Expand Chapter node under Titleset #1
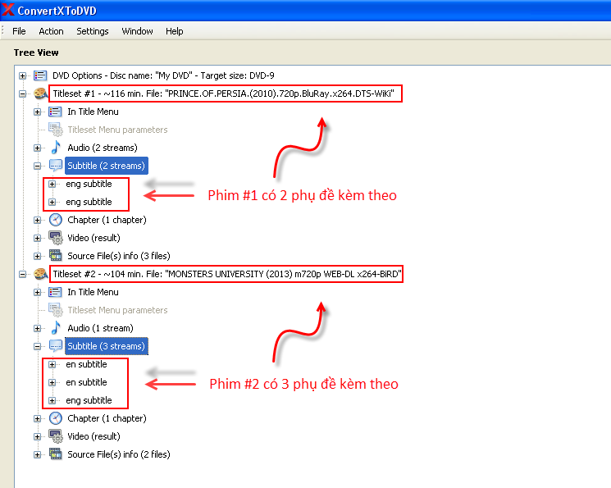 38,220
